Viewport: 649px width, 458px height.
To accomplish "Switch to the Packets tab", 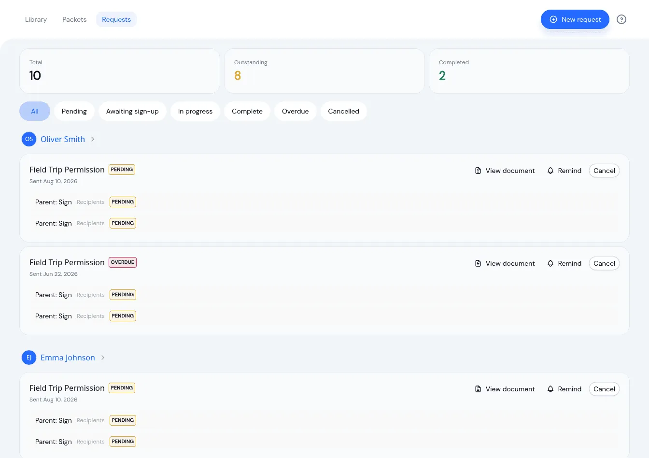I will point(74,19).
